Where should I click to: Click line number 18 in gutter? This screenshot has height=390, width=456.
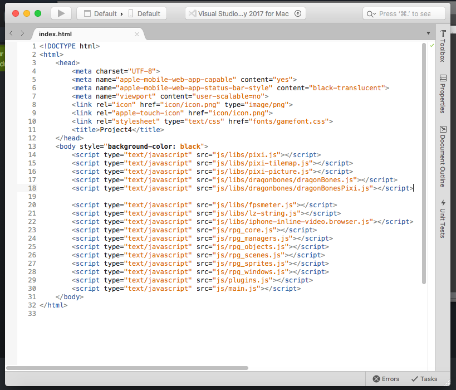pos(32,188)
